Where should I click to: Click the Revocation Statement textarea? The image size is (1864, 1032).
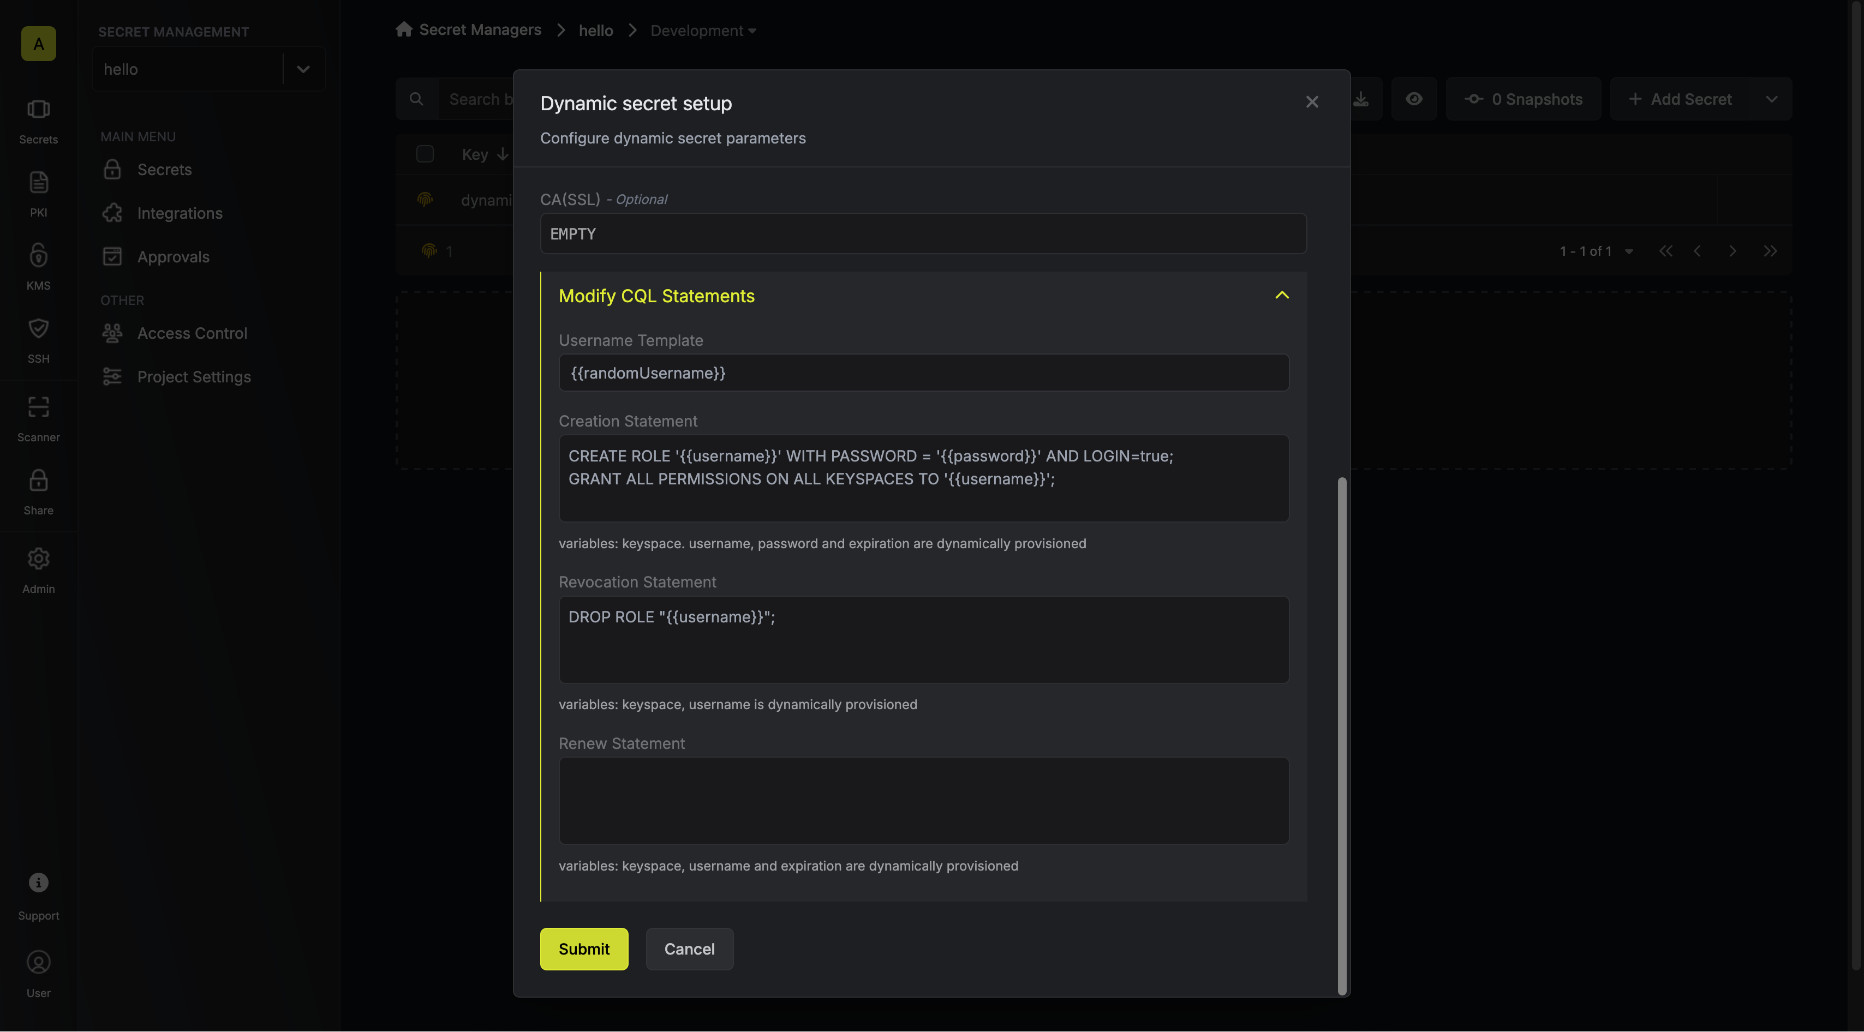tap(923, 639)
